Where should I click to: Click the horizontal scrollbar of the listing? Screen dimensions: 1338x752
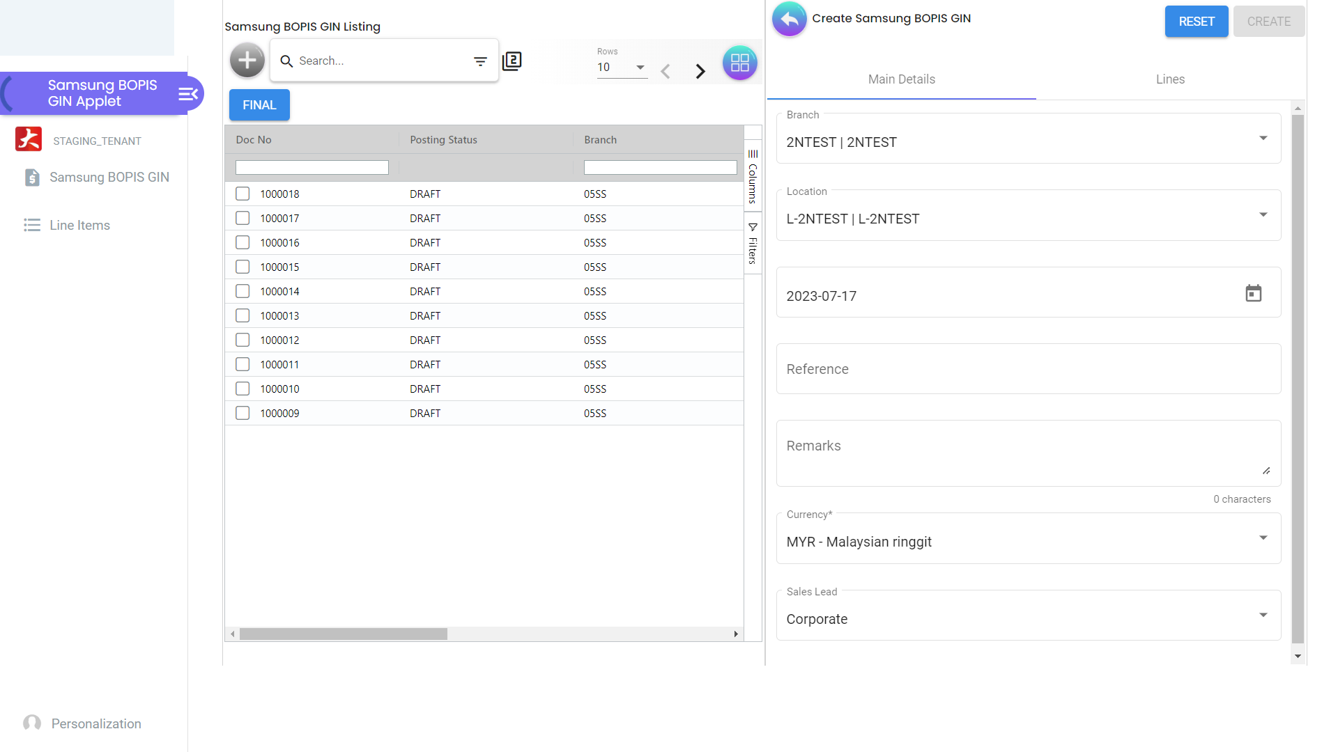pyautogui.click(x=344, y=634)
